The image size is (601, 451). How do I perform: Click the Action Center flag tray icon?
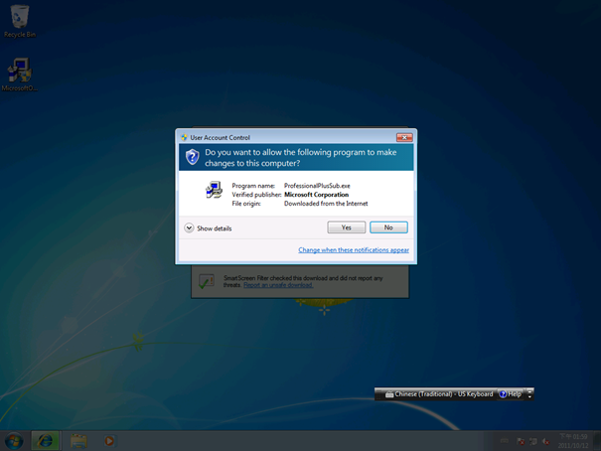pyautogui.click(x=521, y=442)
